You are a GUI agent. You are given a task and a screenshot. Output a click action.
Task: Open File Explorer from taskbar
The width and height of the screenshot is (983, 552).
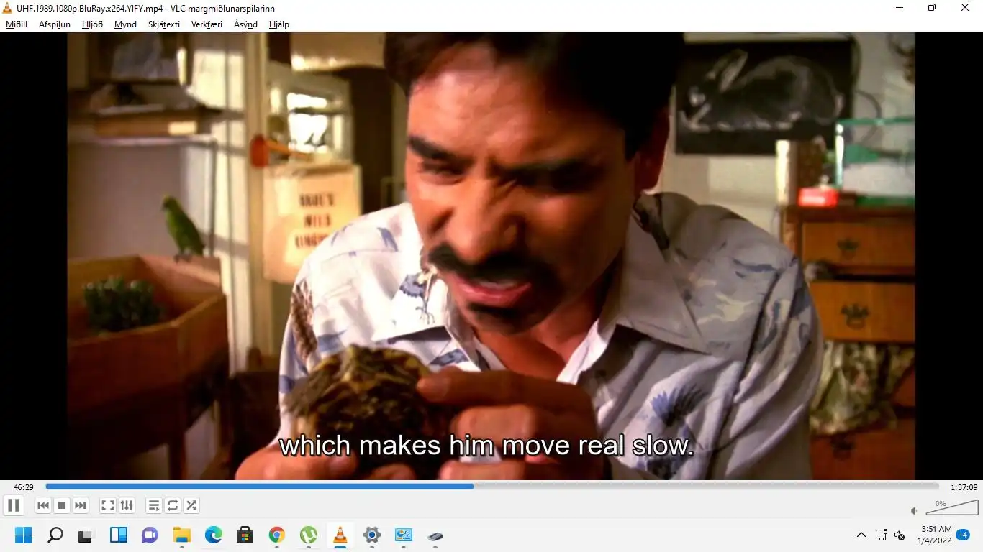[181, 535]
